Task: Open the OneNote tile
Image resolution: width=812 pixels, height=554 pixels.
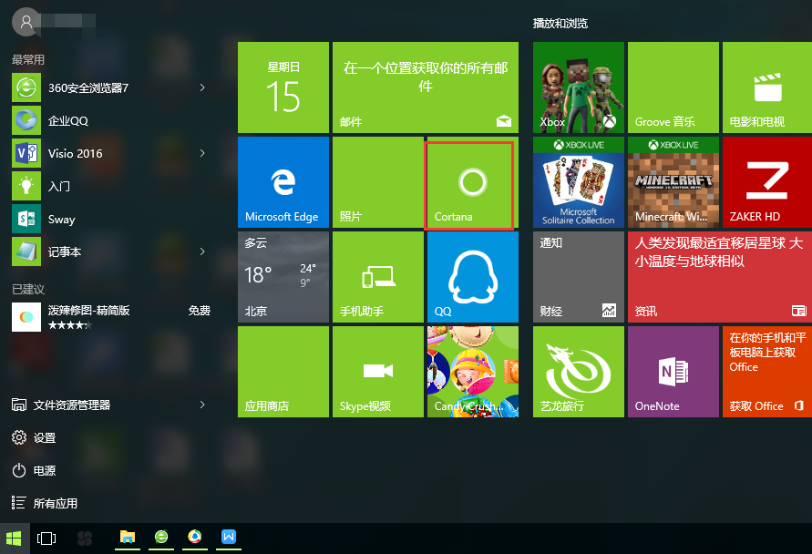Action: [x=673, y=372]
